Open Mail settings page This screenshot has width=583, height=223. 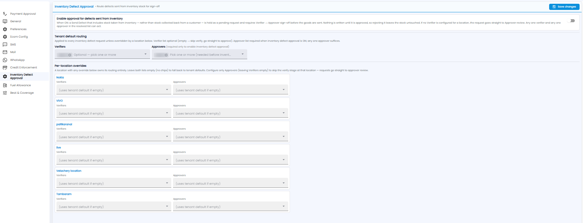[13, 52]
